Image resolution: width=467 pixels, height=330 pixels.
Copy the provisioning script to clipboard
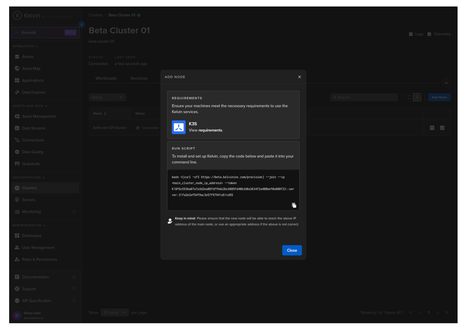[294, 205]
